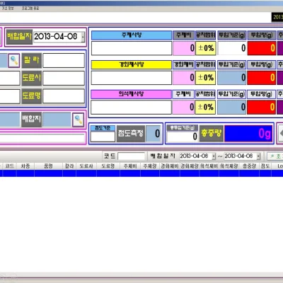The height and width of the screenshot is (283, 283).
Task: Sort by the 도료명 column header
Action: point(108,166)
